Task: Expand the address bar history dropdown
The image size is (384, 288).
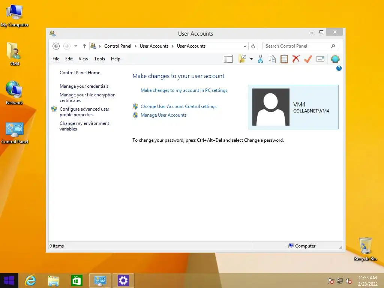Action: pyautogui.click(x=244, y=46)
